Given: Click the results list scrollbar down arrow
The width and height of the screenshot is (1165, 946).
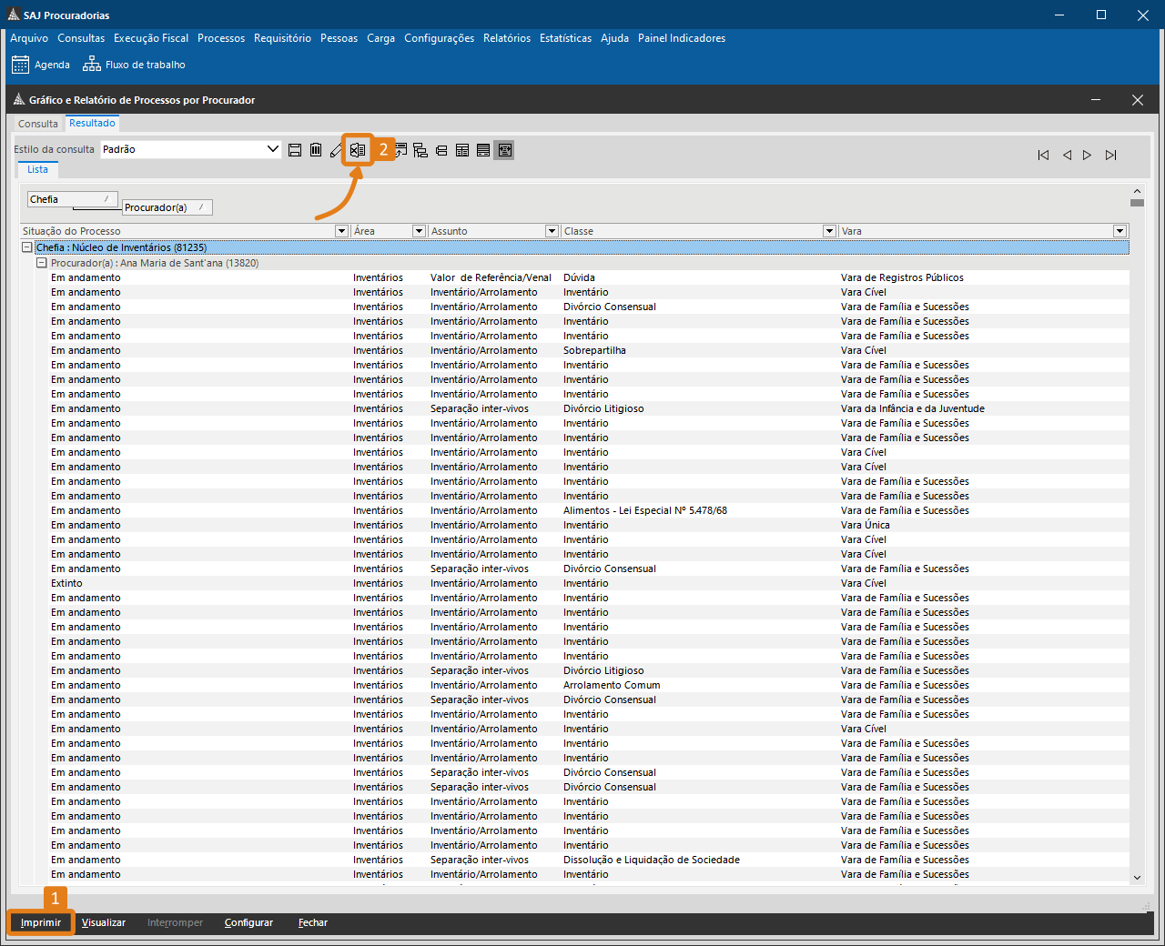Looking at the screenshot, I should [x=1137, y=878].
